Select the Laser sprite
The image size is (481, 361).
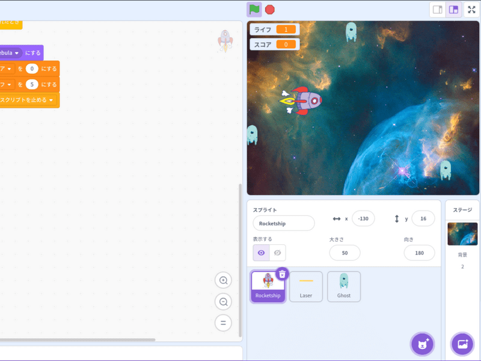click(x=306, y=286)
